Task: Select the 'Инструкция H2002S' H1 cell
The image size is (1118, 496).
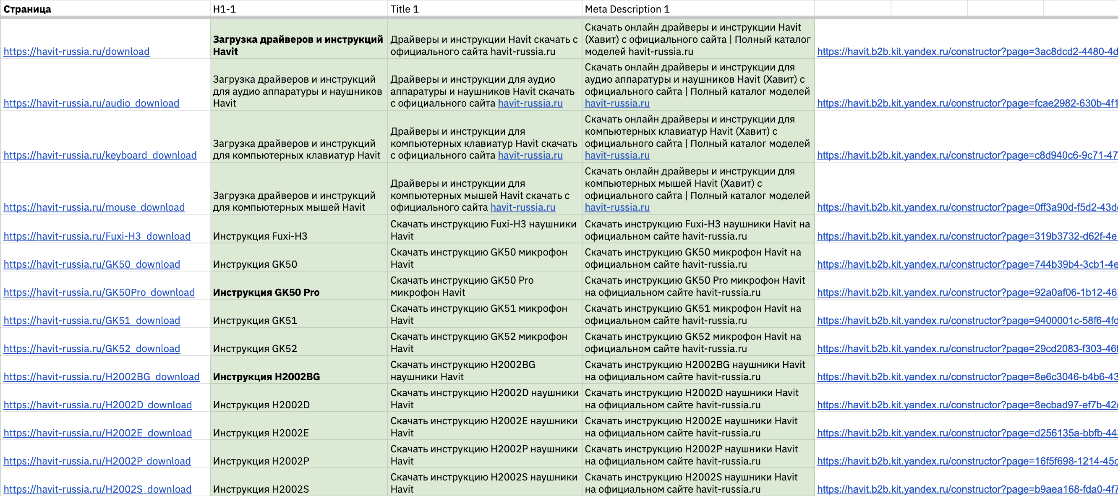Action: [x=299, y=482]
